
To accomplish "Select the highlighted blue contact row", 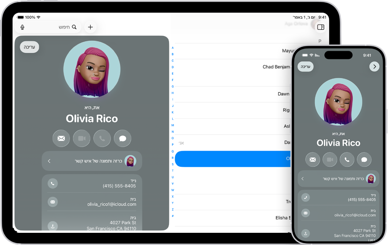I will (233, 159).
